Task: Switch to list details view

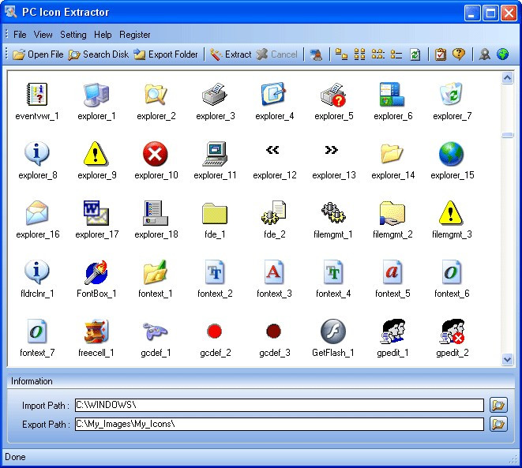Action: point(396,54)
